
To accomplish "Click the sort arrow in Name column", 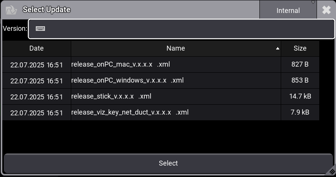I will tap(278, 49).
